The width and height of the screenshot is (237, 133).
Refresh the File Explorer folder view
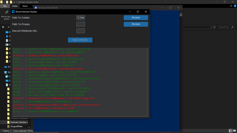click(214, 27)
